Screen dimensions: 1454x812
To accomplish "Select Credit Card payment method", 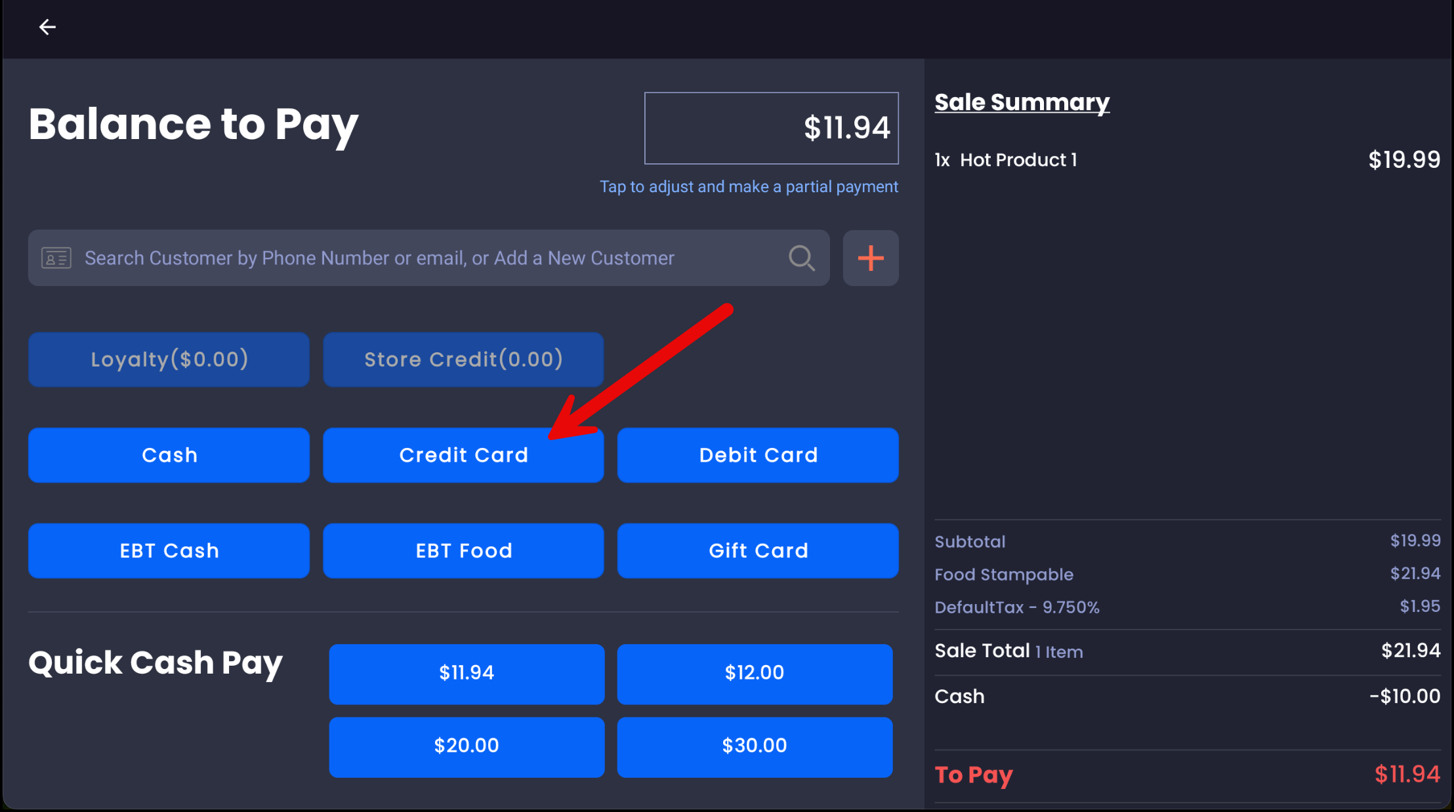I will pyautogui.click(x=463, y=455).
